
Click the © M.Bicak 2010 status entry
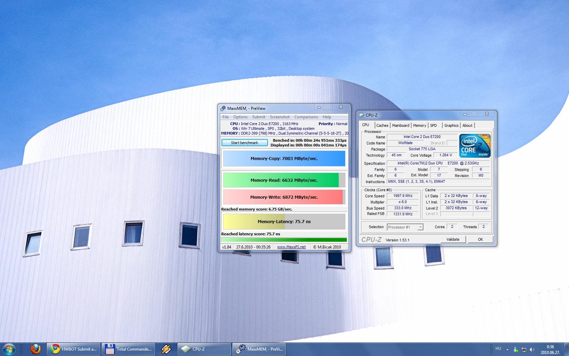(327, 247)
